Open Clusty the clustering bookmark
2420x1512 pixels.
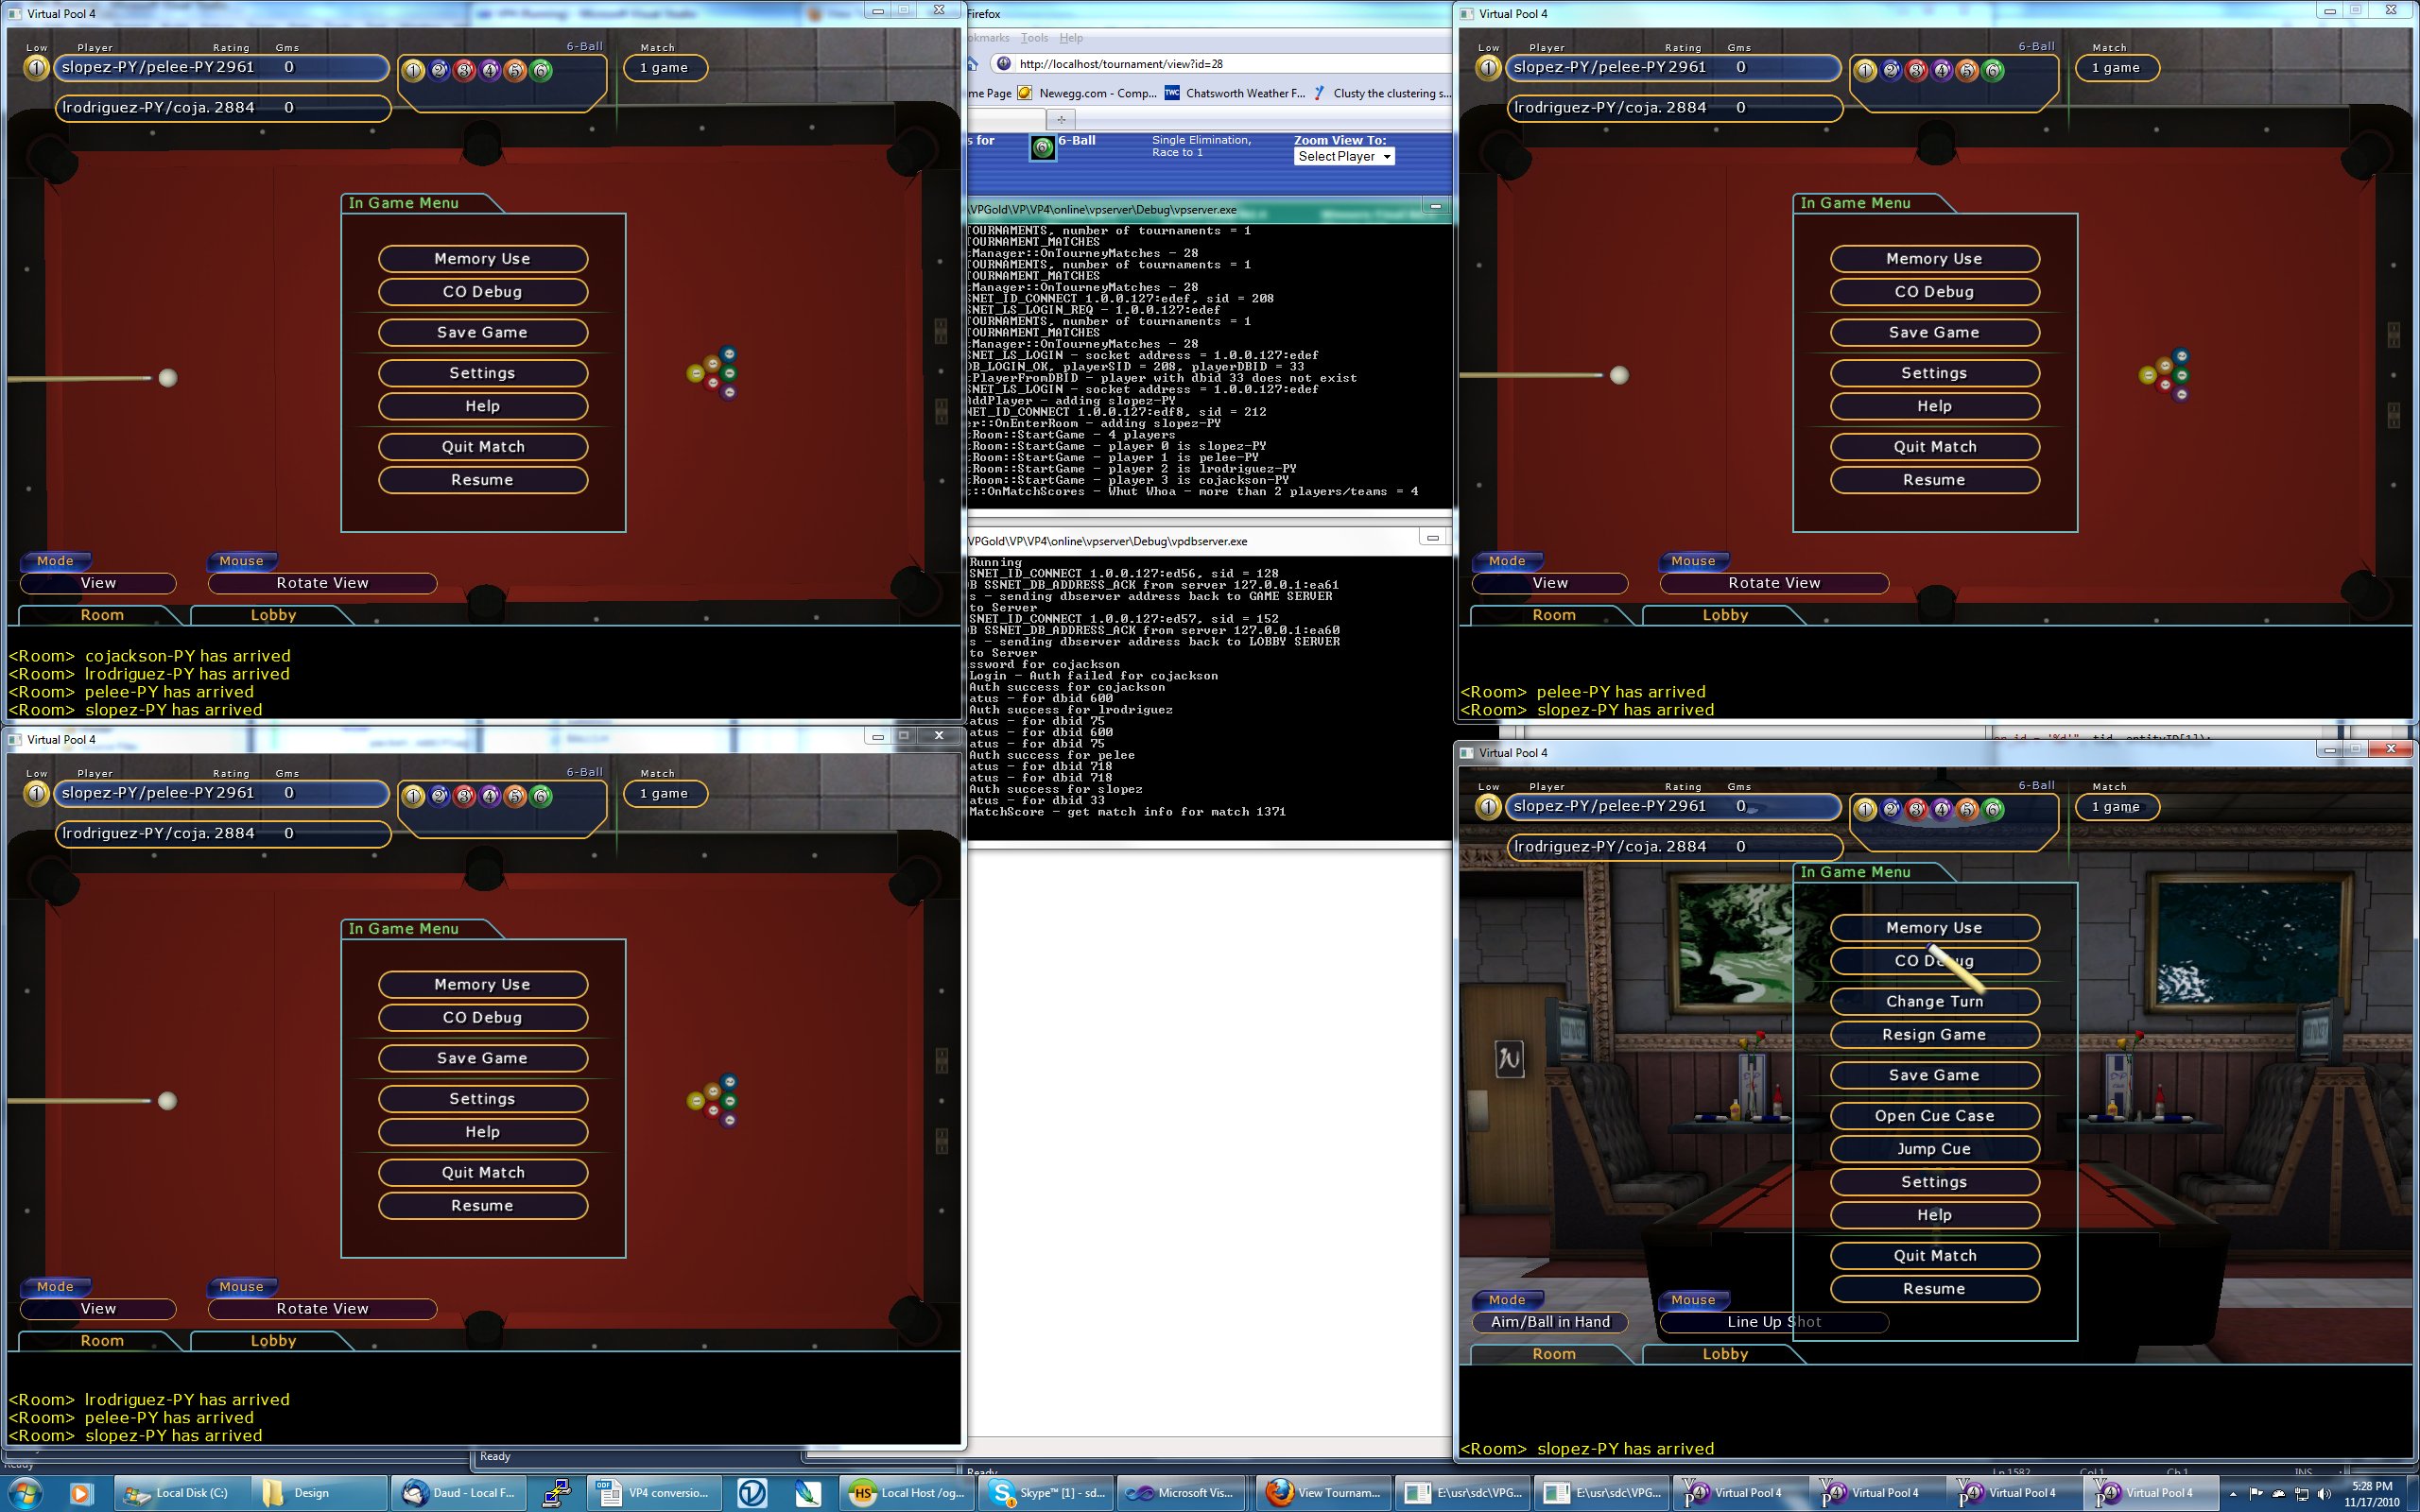pos(1383,93)
